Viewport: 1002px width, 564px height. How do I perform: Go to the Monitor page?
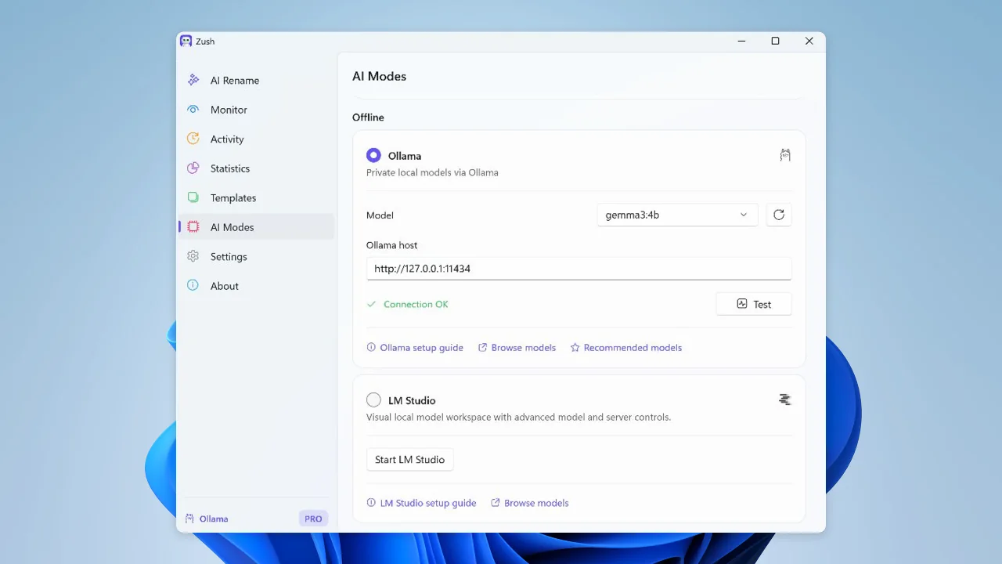[x=257, y=110]
